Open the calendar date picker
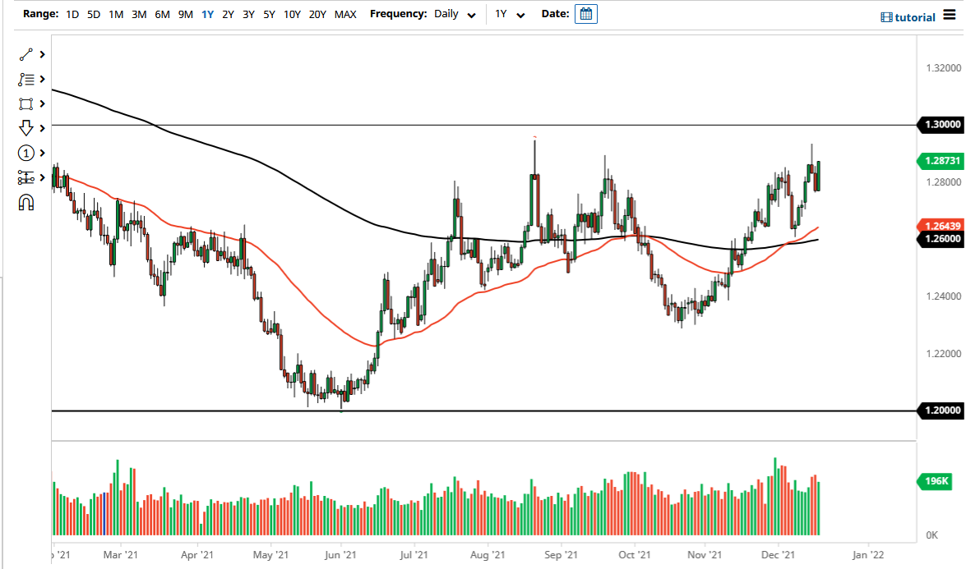Image resolution: width=966 pixels, height=569 pixels. tap(585, 14)
